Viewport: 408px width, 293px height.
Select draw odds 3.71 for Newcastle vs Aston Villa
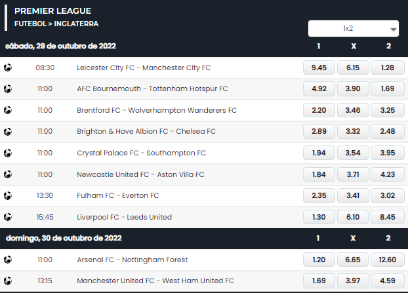pyautogui.click(x=353, y=174)
